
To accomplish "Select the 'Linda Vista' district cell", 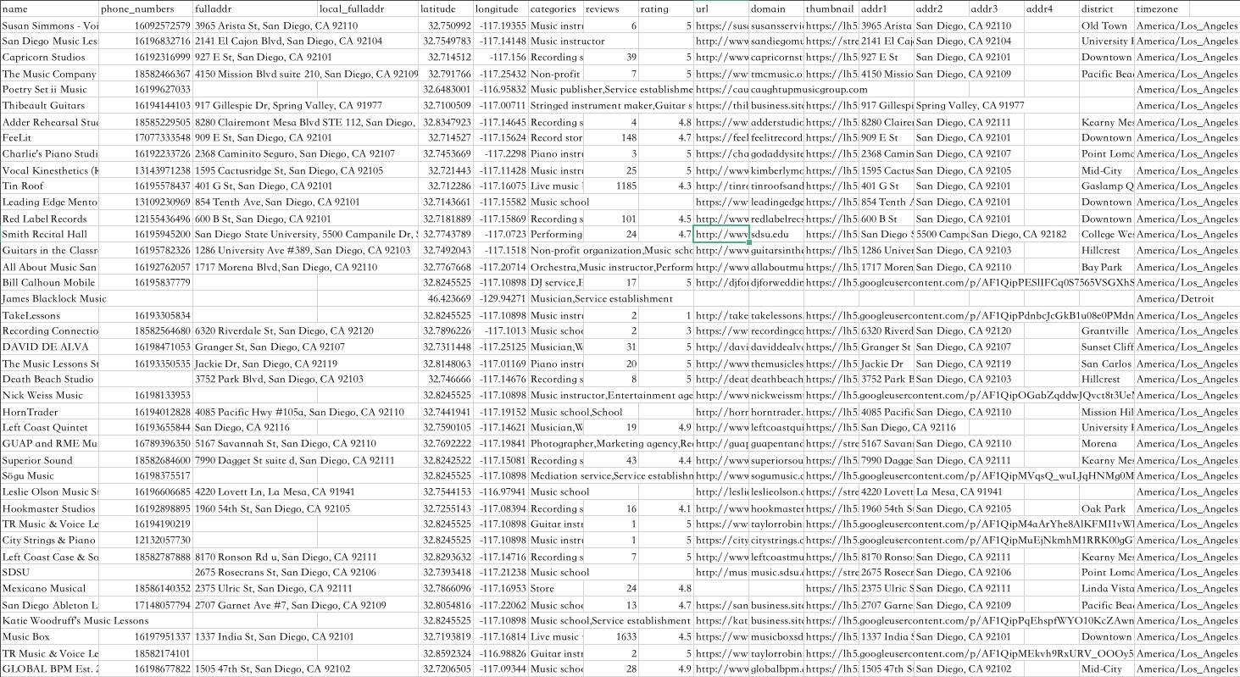I will tap(1107, 589).
